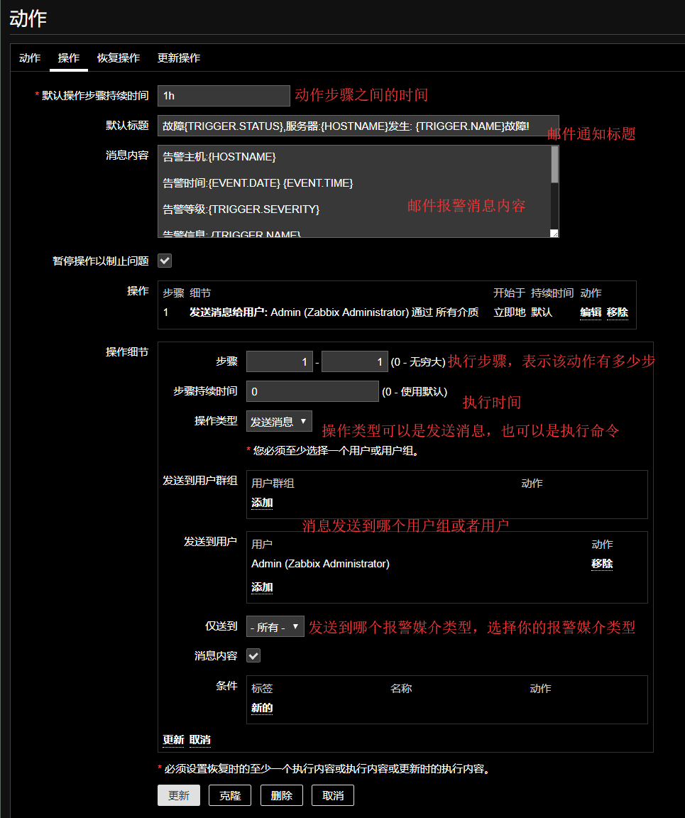Viewport: 685px width, 818px height.
Task: Focus the 默认标题 text field
Action: coord(358,126)
